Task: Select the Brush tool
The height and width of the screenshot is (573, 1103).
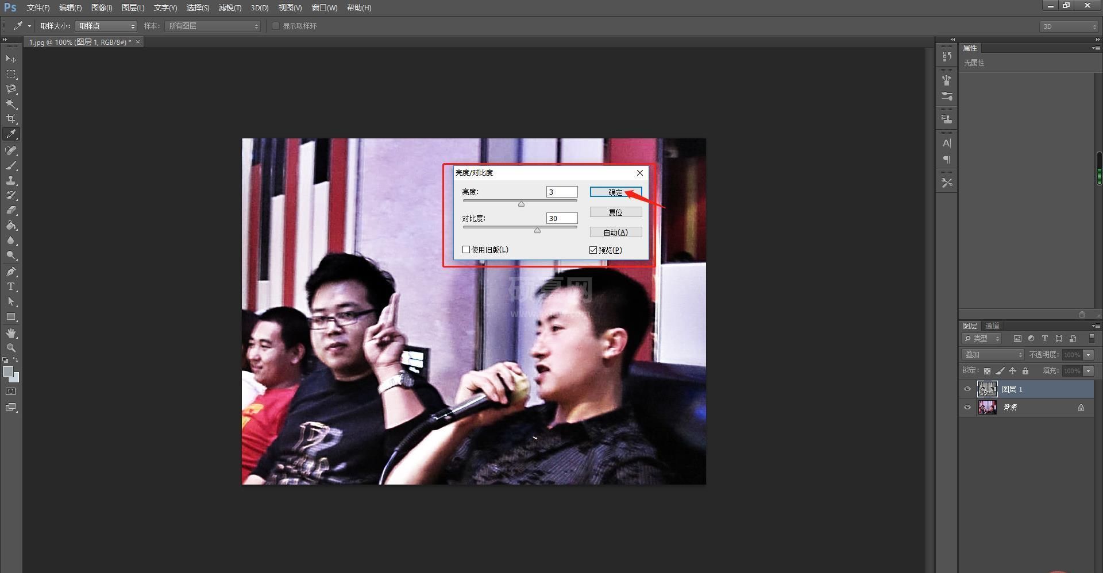Action: [x=11, y=165]
